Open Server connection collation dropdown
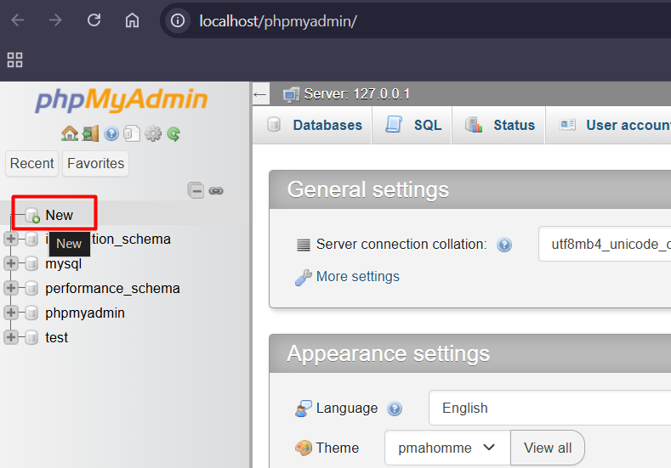The height and width of the screenshot is (468, 671). (605, 244)
